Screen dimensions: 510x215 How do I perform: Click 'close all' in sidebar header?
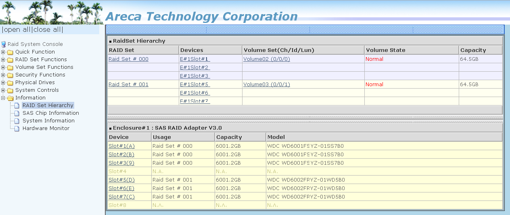click(47, 29)
